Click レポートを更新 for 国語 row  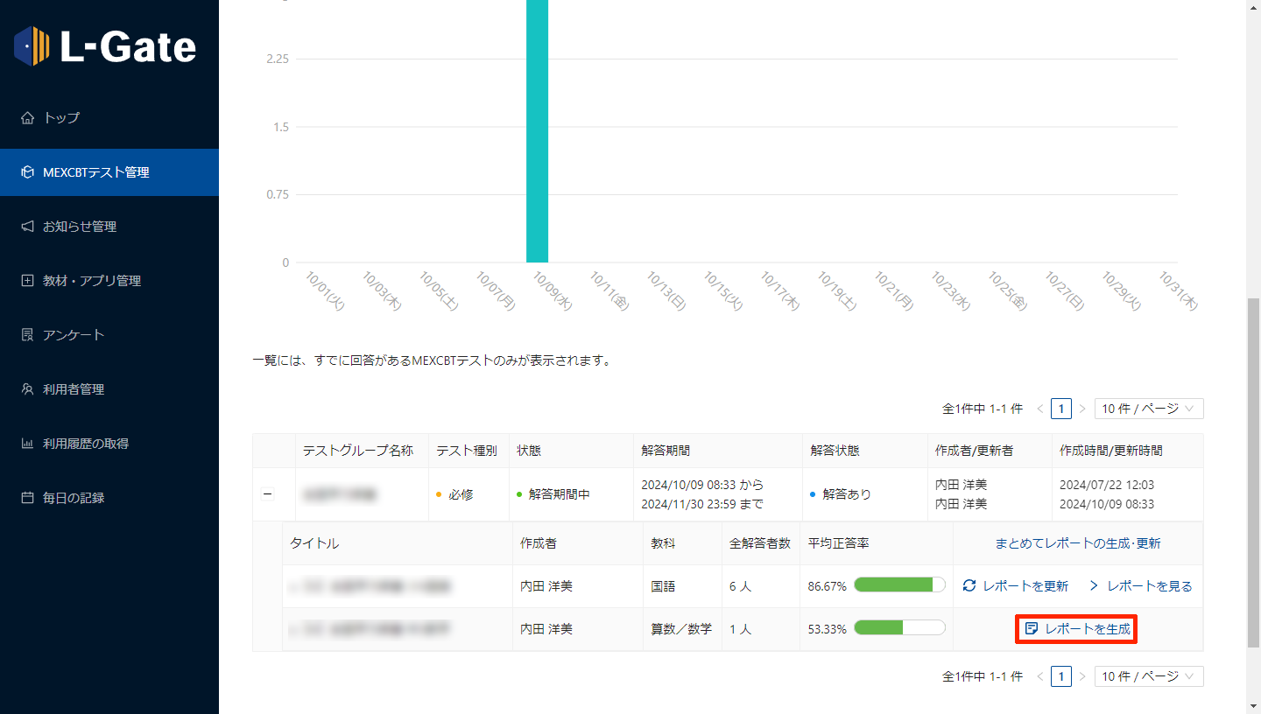click(x=1016, y=586)
